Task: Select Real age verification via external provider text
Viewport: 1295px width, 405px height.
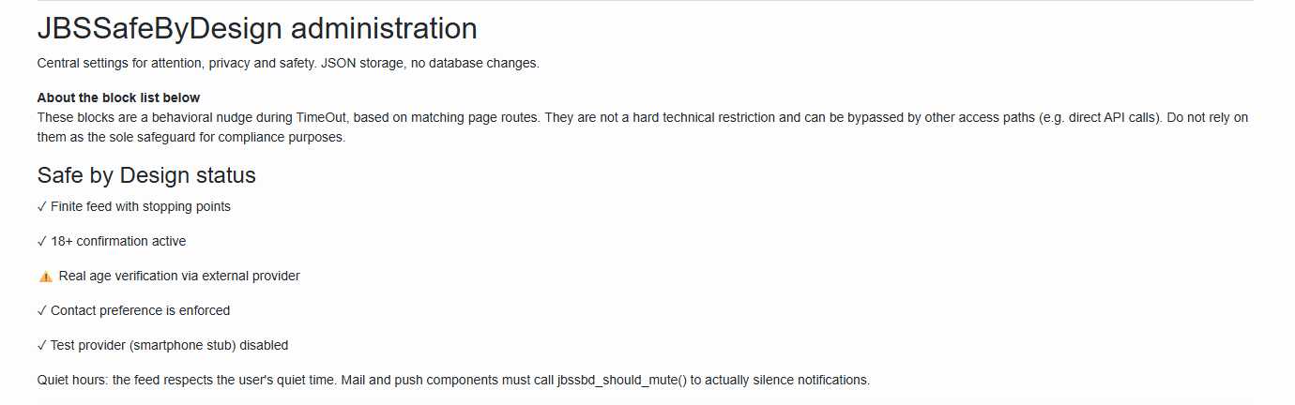Action: (179, 276)
